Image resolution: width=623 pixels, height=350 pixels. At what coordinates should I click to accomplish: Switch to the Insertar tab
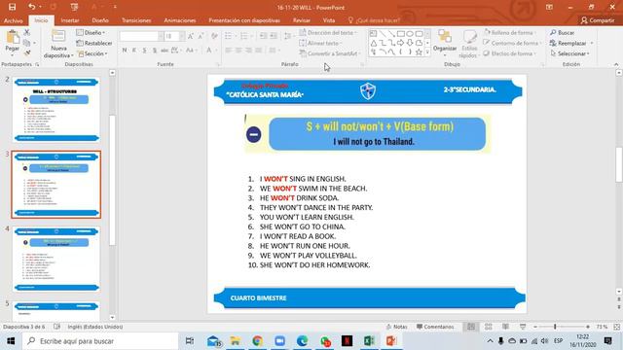pos(70,20)
